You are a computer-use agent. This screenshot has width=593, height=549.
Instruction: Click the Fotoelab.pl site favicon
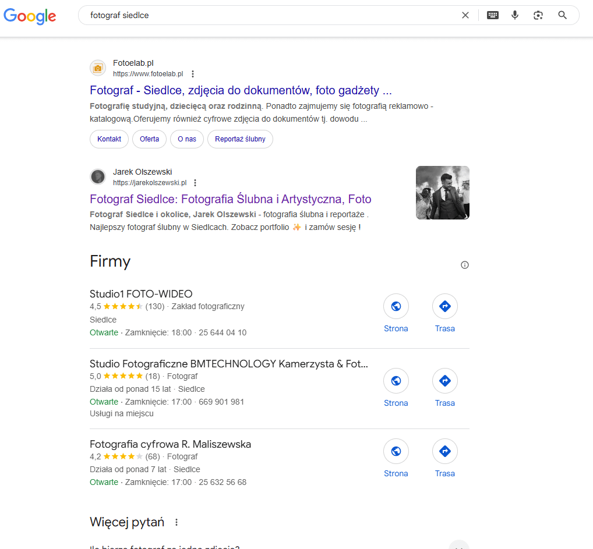tap(98, 68)
